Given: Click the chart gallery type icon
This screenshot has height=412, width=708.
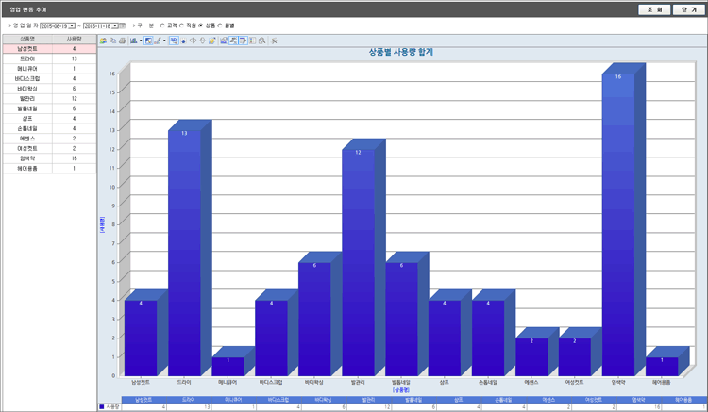Looking at the screenshot, I should [x=133, y=41].
